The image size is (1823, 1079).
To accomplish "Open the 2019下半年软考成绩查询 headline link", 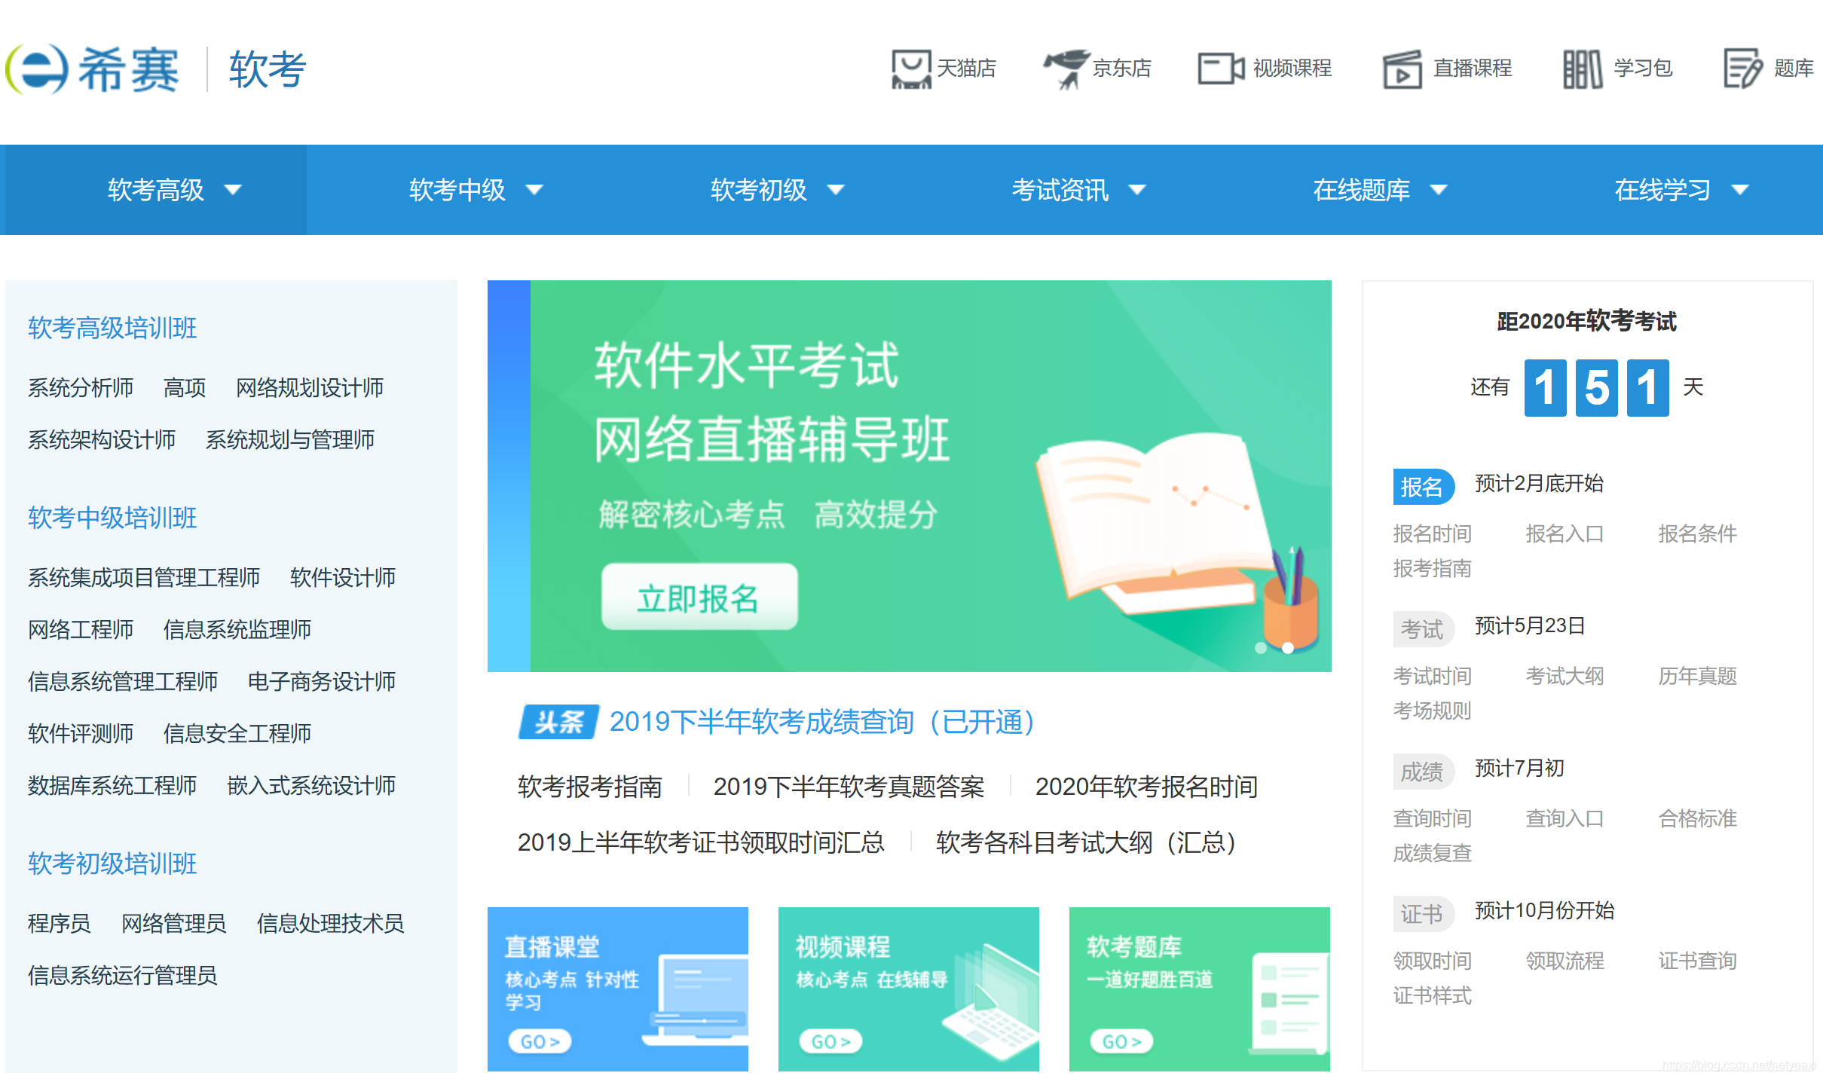I will click(x=821, y=722).
